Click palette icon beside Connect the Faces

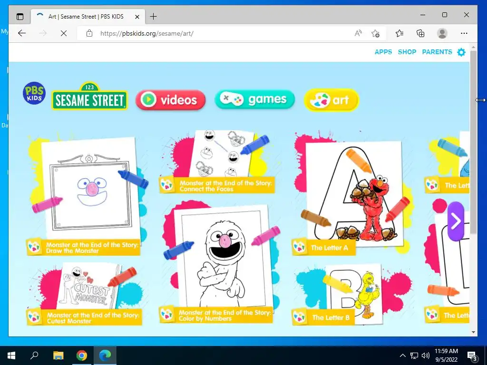(x=167, y=185)
